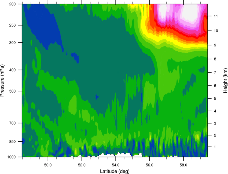Image resolution: width=228 pixels, height=174 pixels.
Task: Click the 1000 pressure tick label
Action: pos(12,157)
